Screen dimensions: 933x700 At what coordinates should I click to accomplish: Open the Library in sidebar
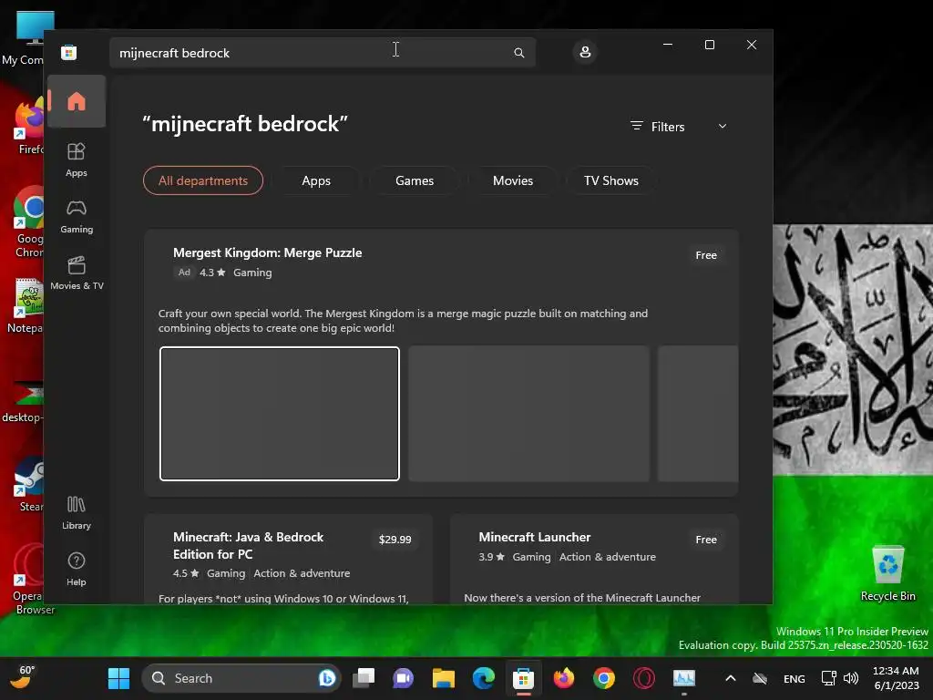pos(77,512)
